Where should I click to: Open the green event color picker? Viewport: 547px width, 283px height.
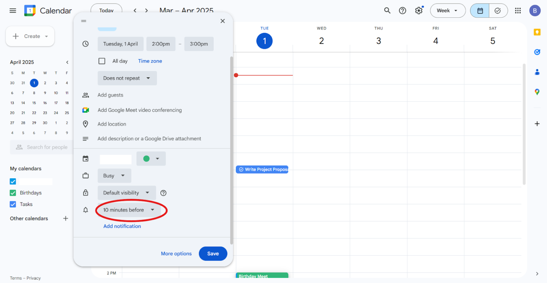(151, 159)
